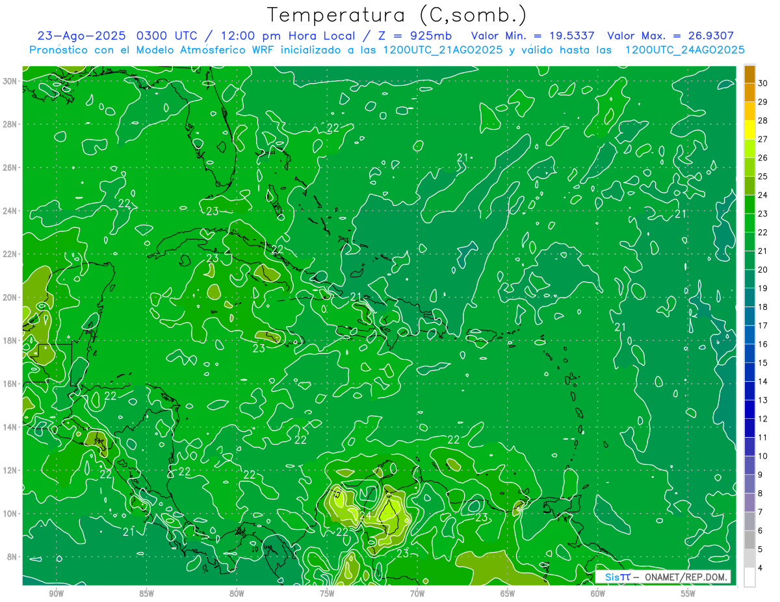Click the 30N latitude axis label
Viewport: 780px width, 602px height.
click(x=10, y=81)
